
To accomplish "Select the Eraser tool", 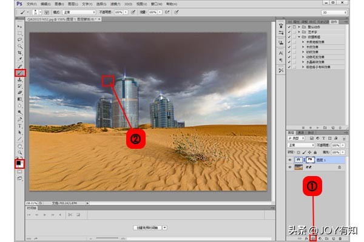I will pos(20,93).
